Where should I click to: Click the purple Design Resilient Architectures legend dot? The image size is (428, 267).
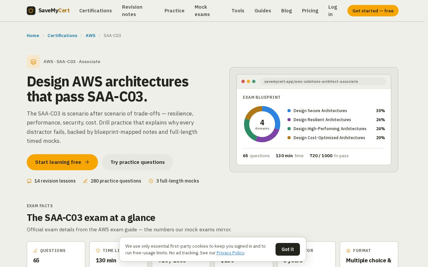point(289,120)
